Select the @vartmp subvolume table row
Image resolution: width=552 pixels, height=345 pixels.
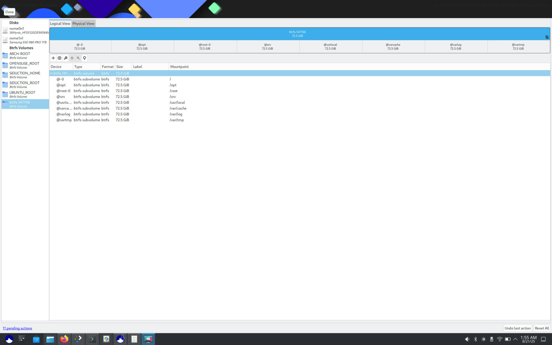click(300, 120)
